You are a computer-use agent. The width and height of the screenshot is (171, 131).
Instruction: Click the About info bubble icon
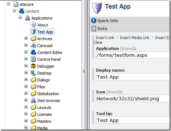click(x=33, y=25)
